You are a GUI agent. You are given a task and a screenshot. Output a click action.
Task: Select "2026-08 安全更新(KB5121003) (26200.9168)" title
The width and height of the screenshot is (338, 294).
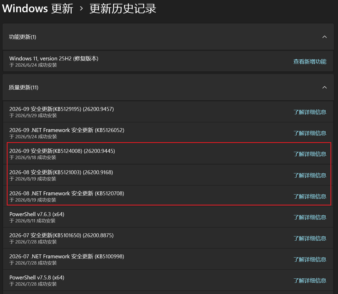(61, 172)
